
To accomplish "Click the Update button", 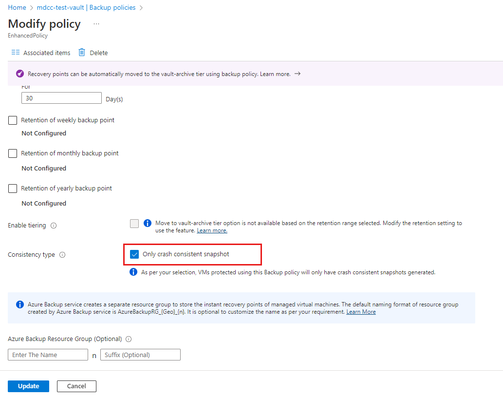I will pos(28,386).
